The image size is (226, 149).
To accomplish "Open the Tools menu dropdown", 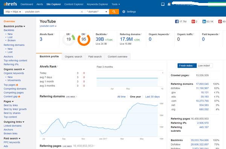I will [116, 4].
